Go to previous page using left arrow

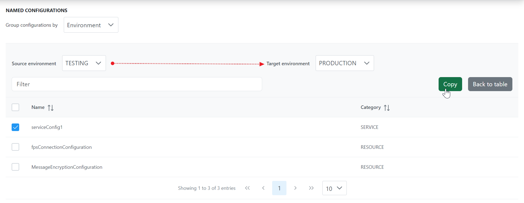click(x=263, y=188)
